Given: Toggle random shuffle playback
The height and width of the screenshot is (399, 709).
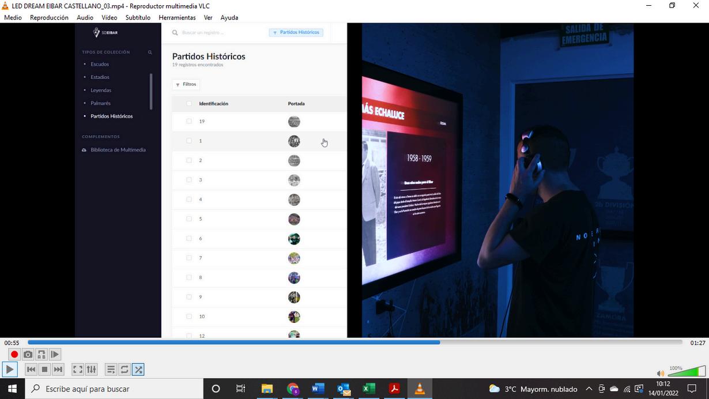Looking at the screenshot, I should [138, 369].
